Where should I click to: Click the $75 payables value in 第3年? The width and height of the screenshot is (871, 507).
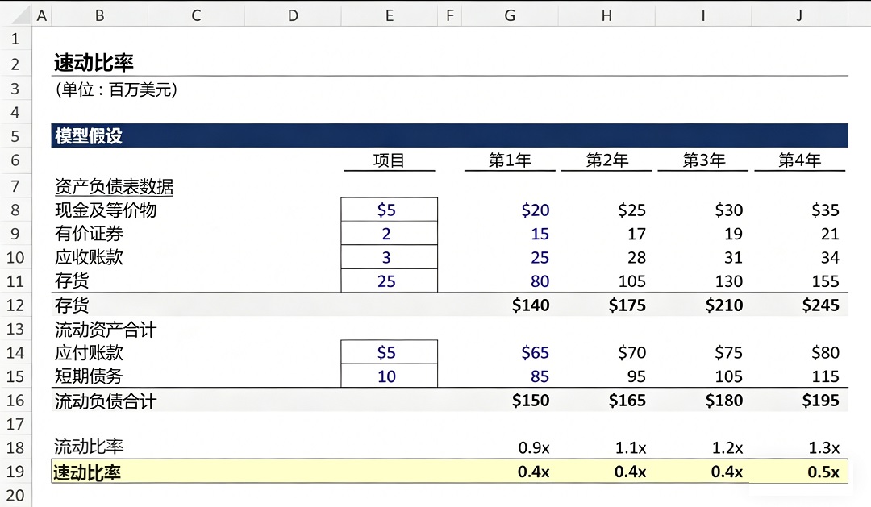[729, 352]
